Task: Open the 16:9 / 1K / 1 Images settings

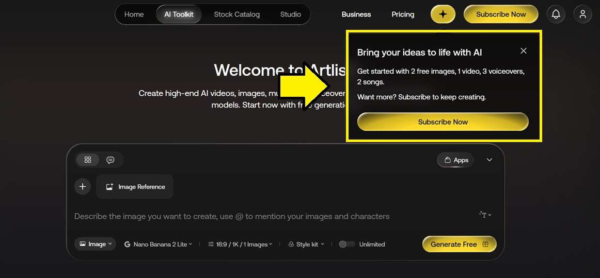Action: (x=240, y=245)
